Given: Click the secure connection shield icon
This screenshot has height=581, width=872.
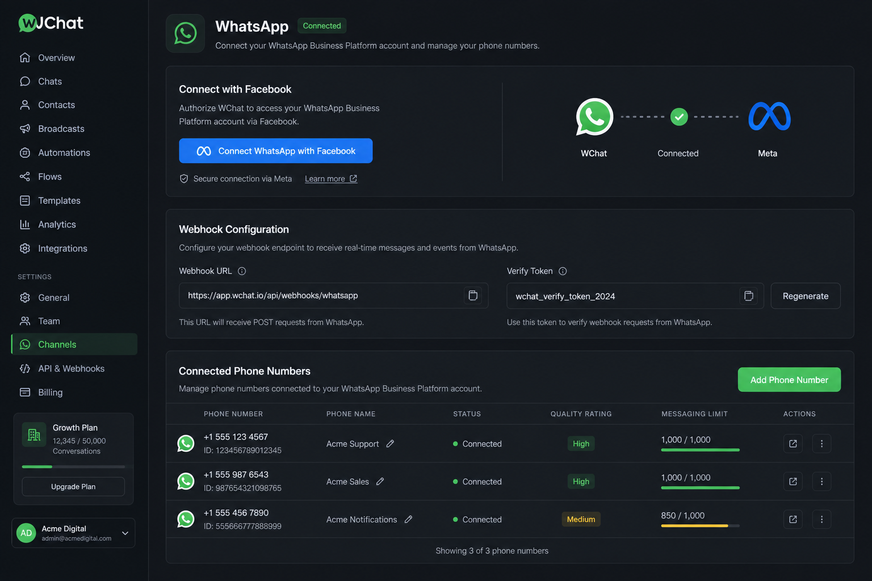Looking at the screenshot, I should pos(184,179).
